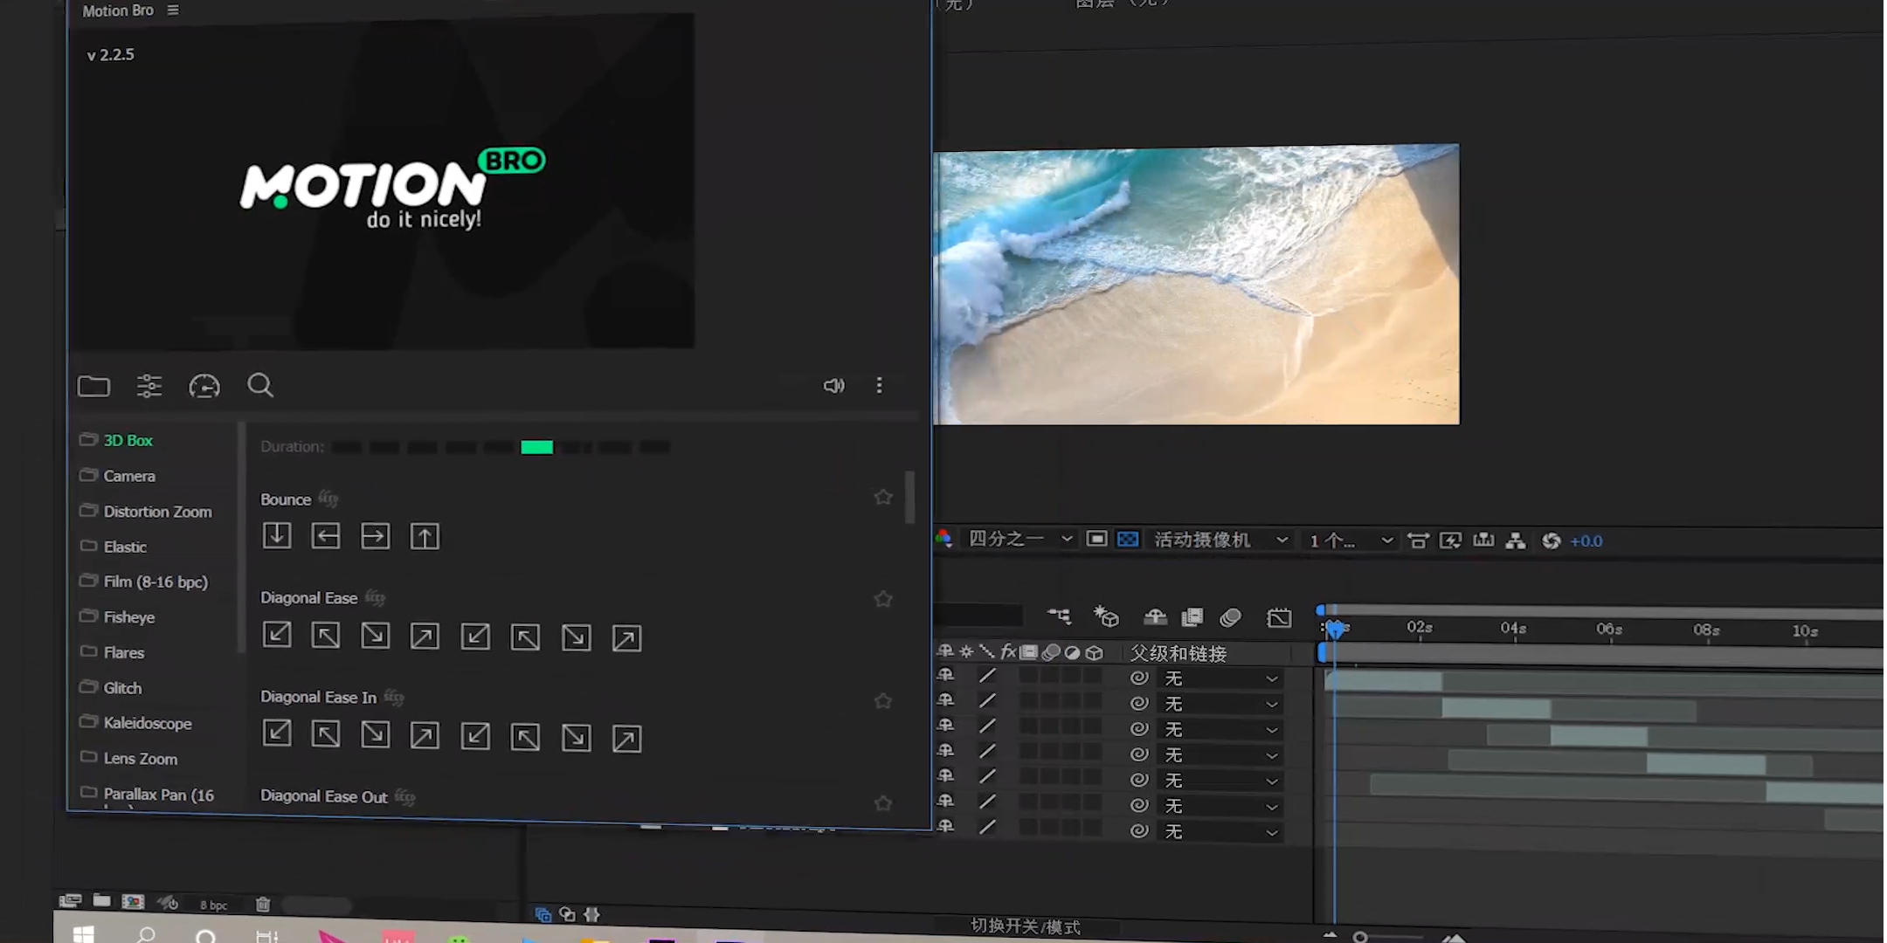The image size is (1887, 943).
Task: Click the 8 bpc color depth button
Action: click(213, 905)
